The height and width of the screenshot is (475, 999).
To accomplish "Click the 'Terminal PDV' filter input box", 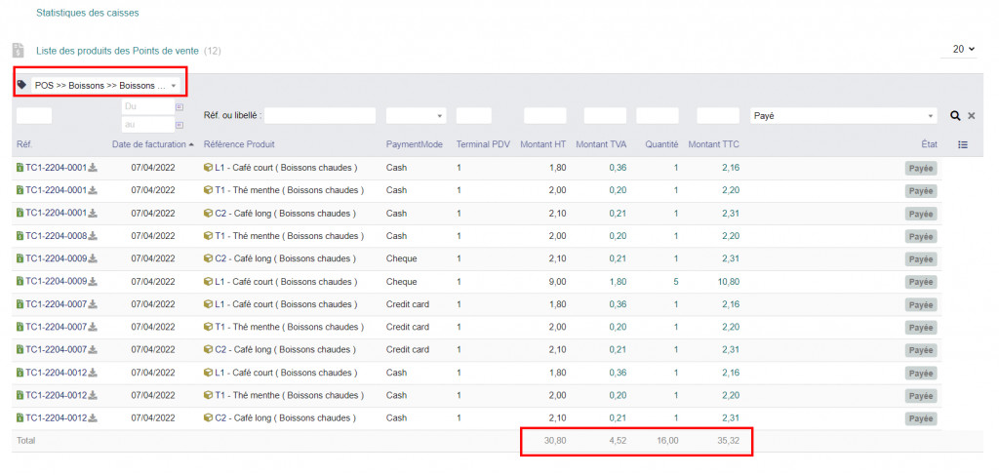I will (473, 116).
